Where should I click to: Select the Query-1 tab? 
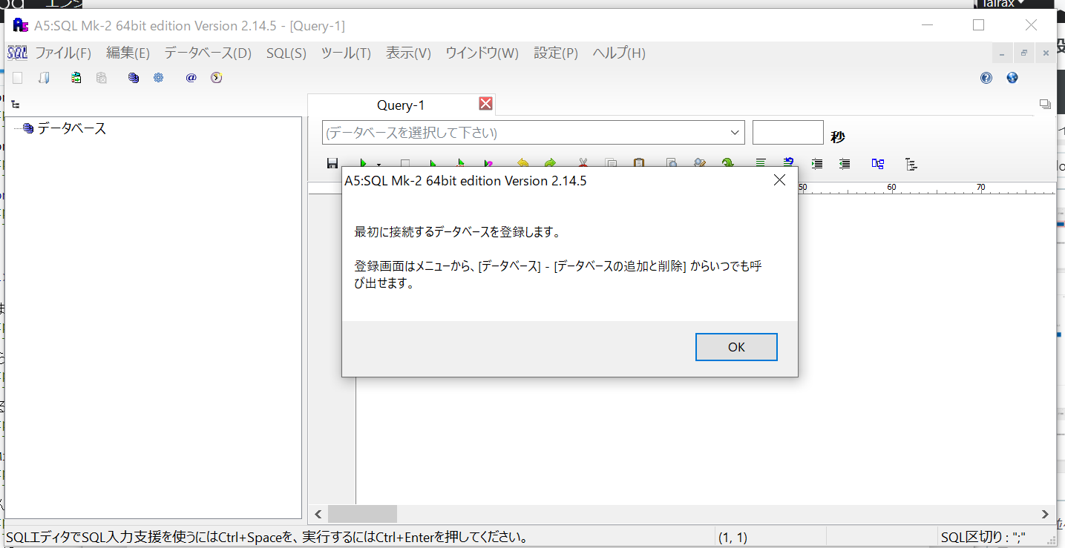tap(401, 105)
